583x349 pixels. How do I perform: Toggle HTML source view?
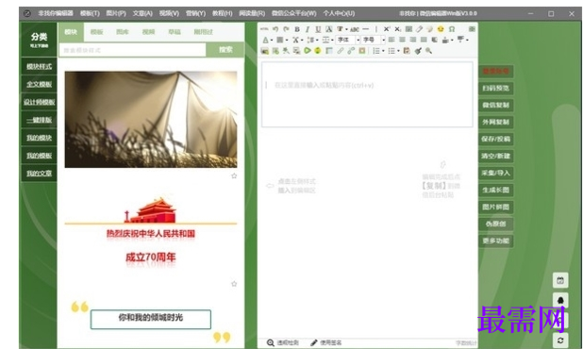pyautogui.click(x=264, y=29)
